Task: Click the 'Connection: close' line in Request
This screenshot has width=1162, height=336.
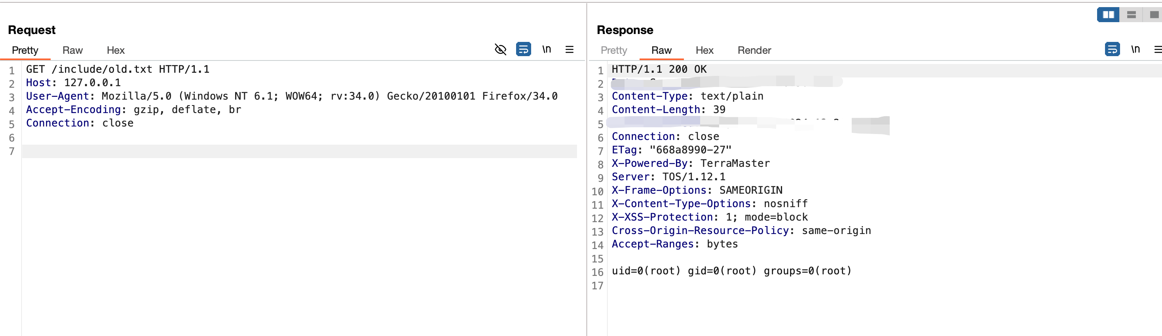Action: 80,123
